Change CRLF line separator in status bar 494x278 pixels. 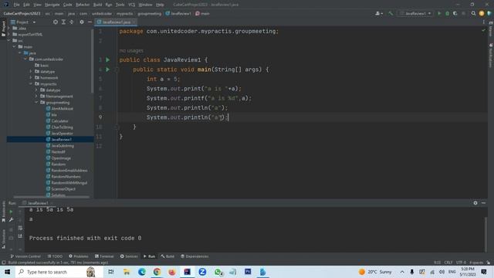pyautogui.click(x=448, y=263)
